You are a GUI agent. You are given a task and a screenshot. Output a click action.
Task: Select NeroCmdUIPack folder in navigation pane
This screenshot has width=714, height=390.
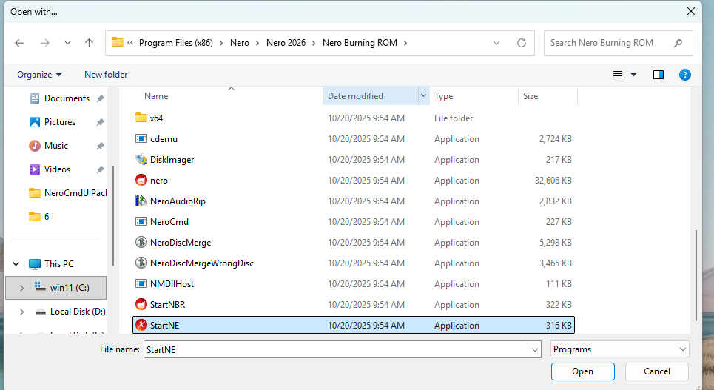pos(67,193)
